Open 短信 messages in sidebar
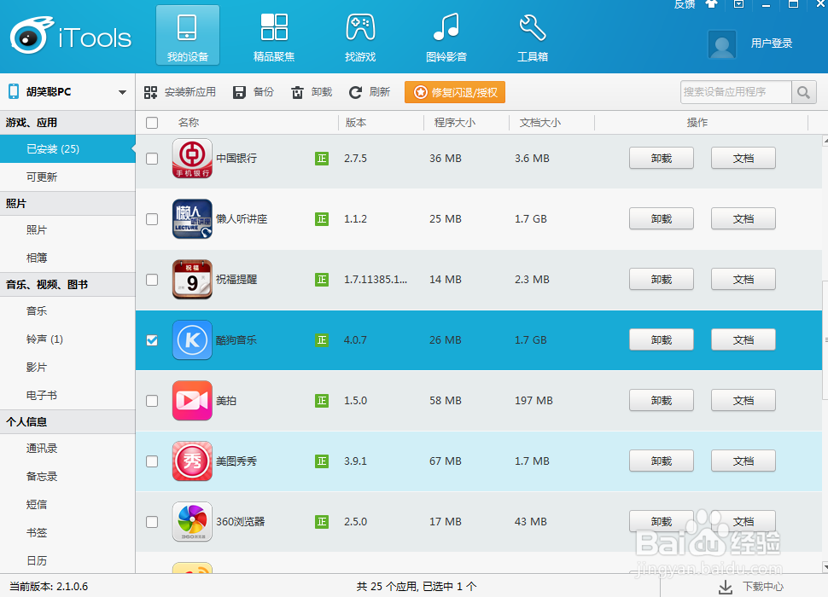 pos(67,504)
